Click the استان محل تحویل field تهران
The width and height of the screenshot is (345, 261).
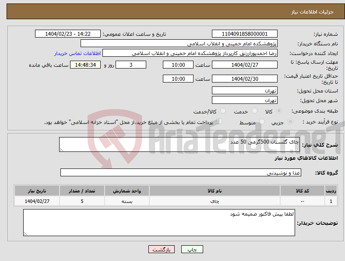pos(244,90)
